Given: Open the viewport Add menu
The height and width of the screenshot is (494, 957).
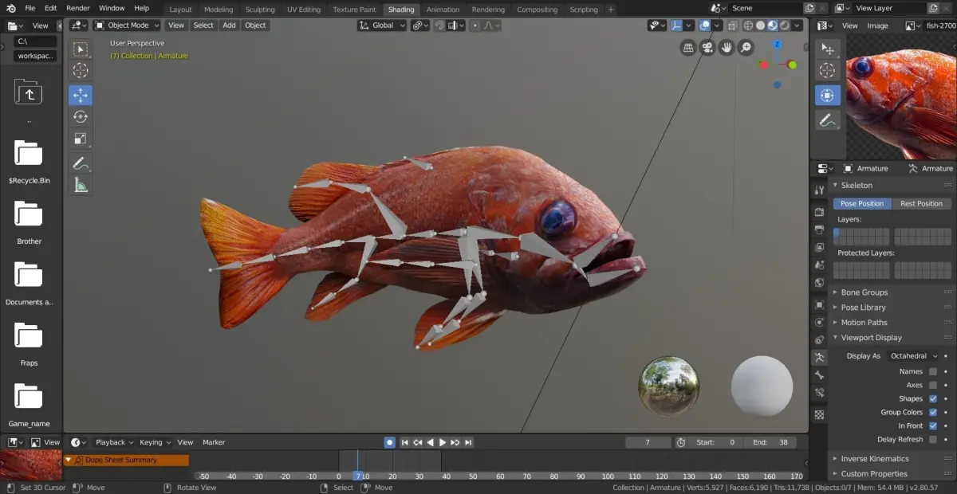Looking at the screenshot, I should [229, 25].
